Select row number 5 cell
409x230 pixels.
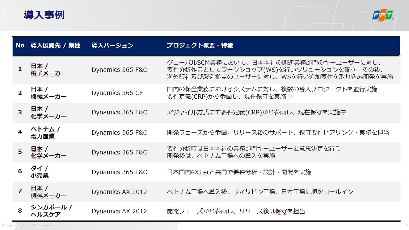click(20, 152)
